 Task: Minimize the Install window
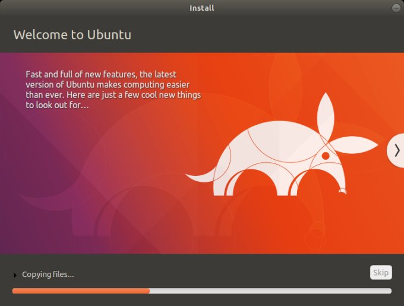click(x=396, y=8)
